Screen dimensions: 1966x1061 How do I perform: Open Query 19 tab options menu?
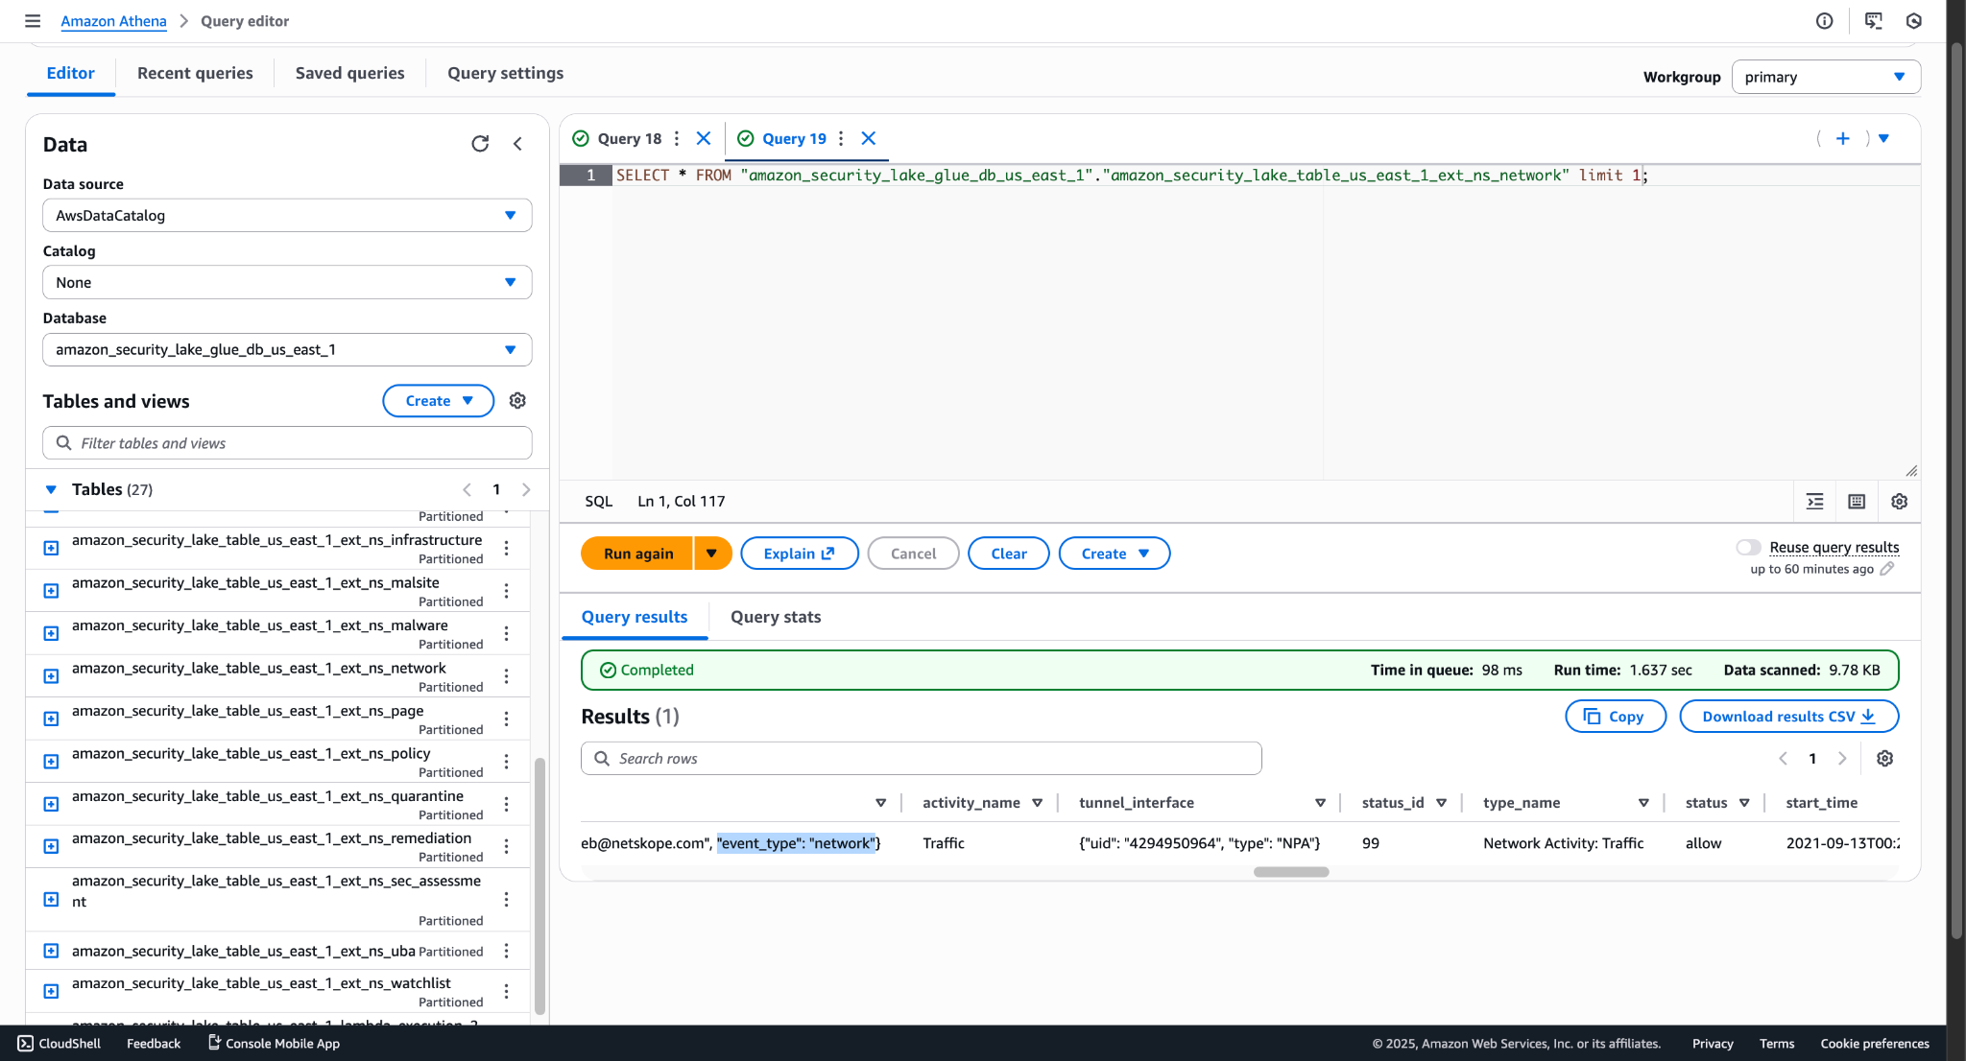tap(841, 138)
